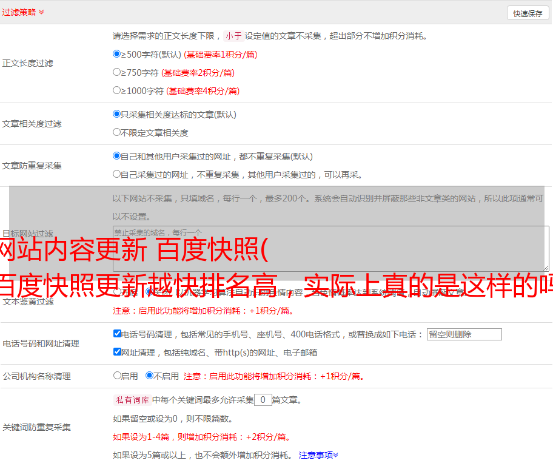
Task: Select 只采集相关度达标的文章 option
Action: 117,114
